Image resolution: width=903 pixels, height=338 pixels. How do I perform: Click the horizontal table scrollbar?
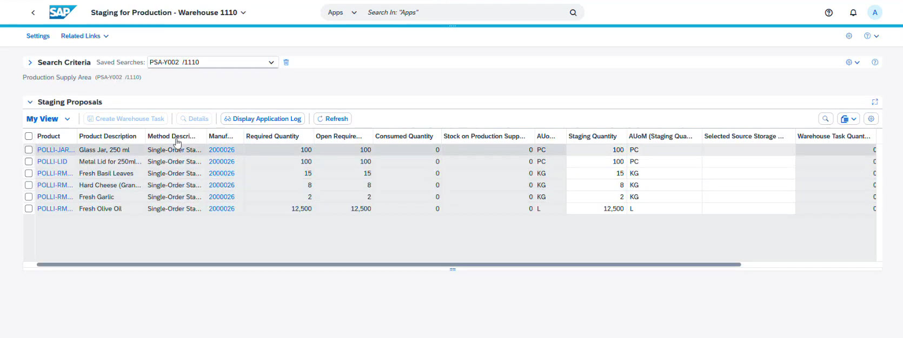(x=388, y=265)
